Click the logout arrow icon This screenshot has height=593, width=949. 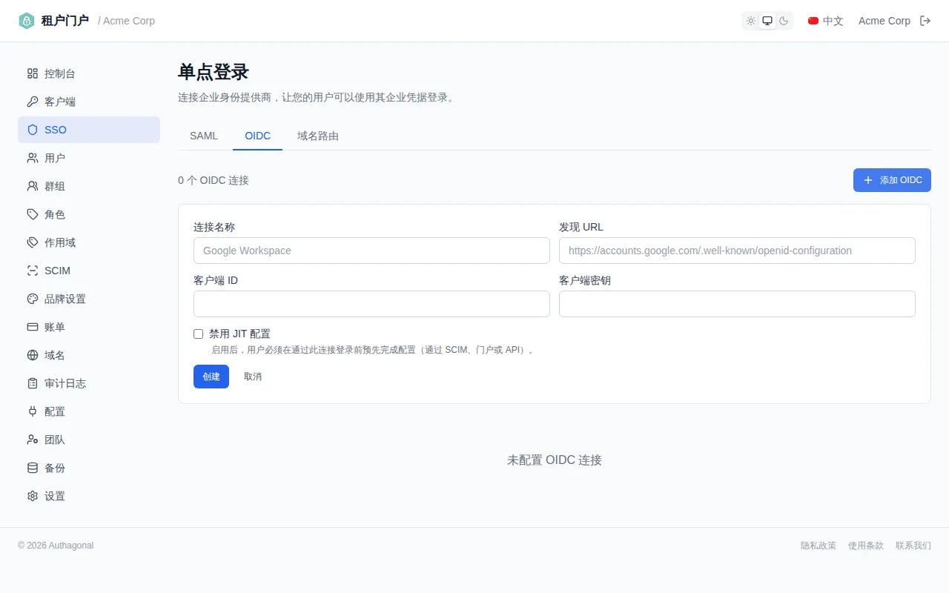point(925,21)
